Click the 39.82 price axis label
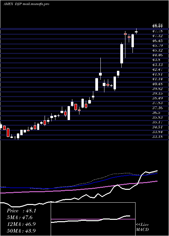 point(158,89)
